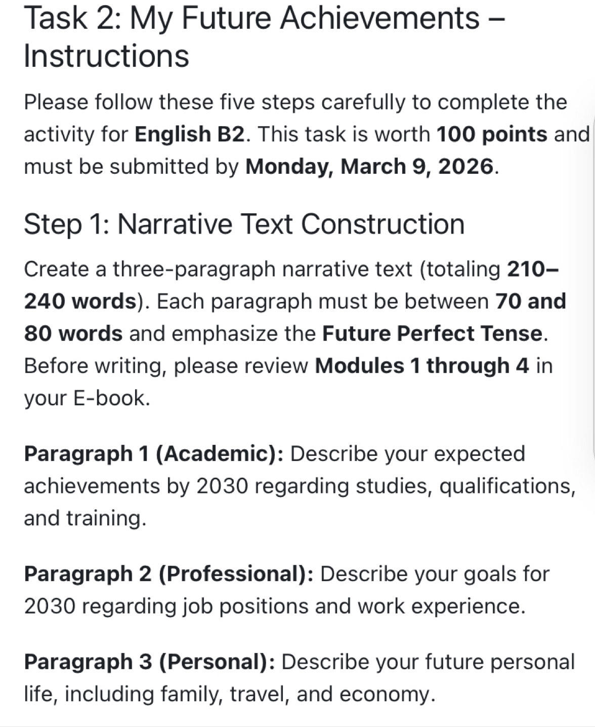
Task: Click the "Paragraph 1 (Academic):" label
Action: point(153,453)
